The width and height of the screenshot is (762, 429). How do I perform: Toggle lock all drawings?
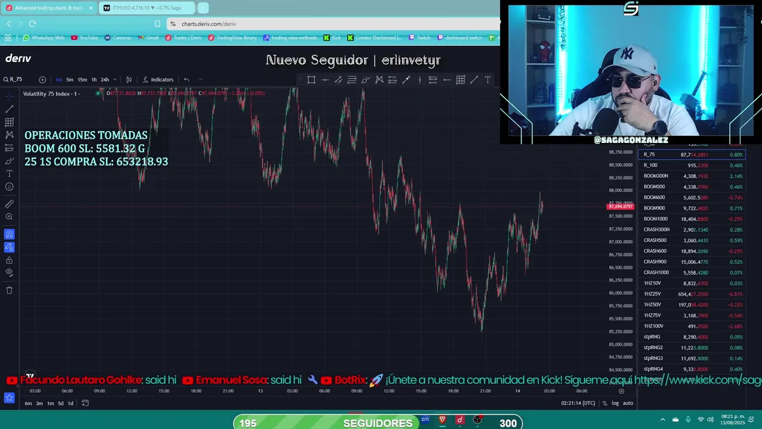[10, 260]
